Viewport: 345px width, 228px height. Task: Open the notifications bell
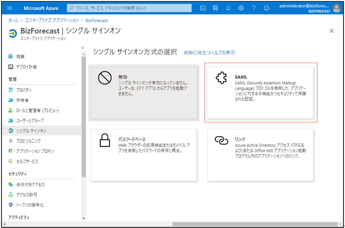tap(228, 8)
